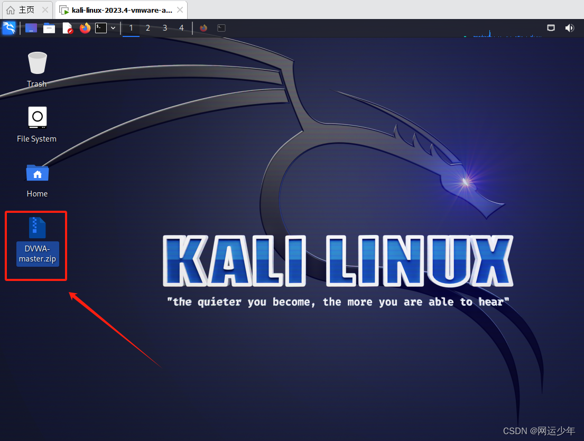584x441 pixels.
Task: Open the network connection tray icon
Action: (551, 28)
